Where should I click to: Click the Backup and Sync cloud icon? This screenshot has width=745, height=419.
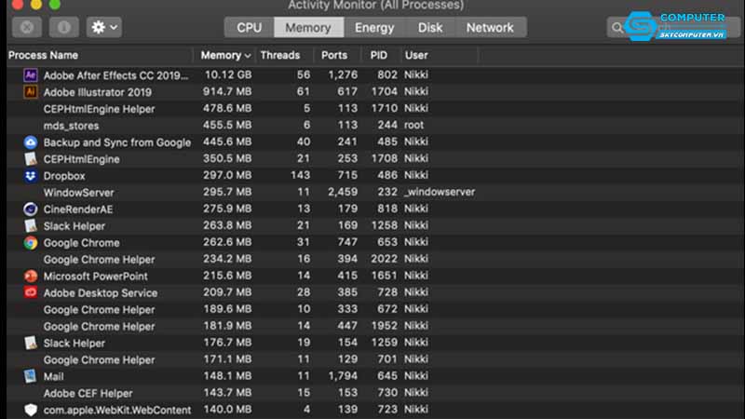click(x=30, y=142)
